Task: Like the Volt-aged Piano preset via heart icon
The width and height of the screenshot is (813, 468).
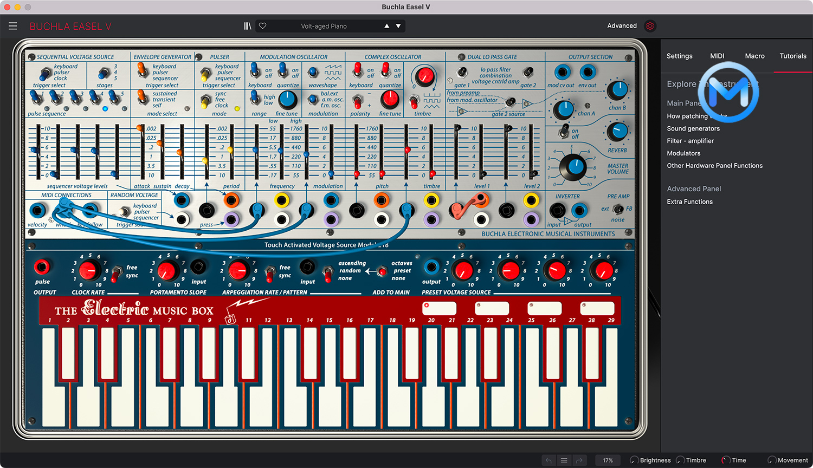Action: pos(262,25)
